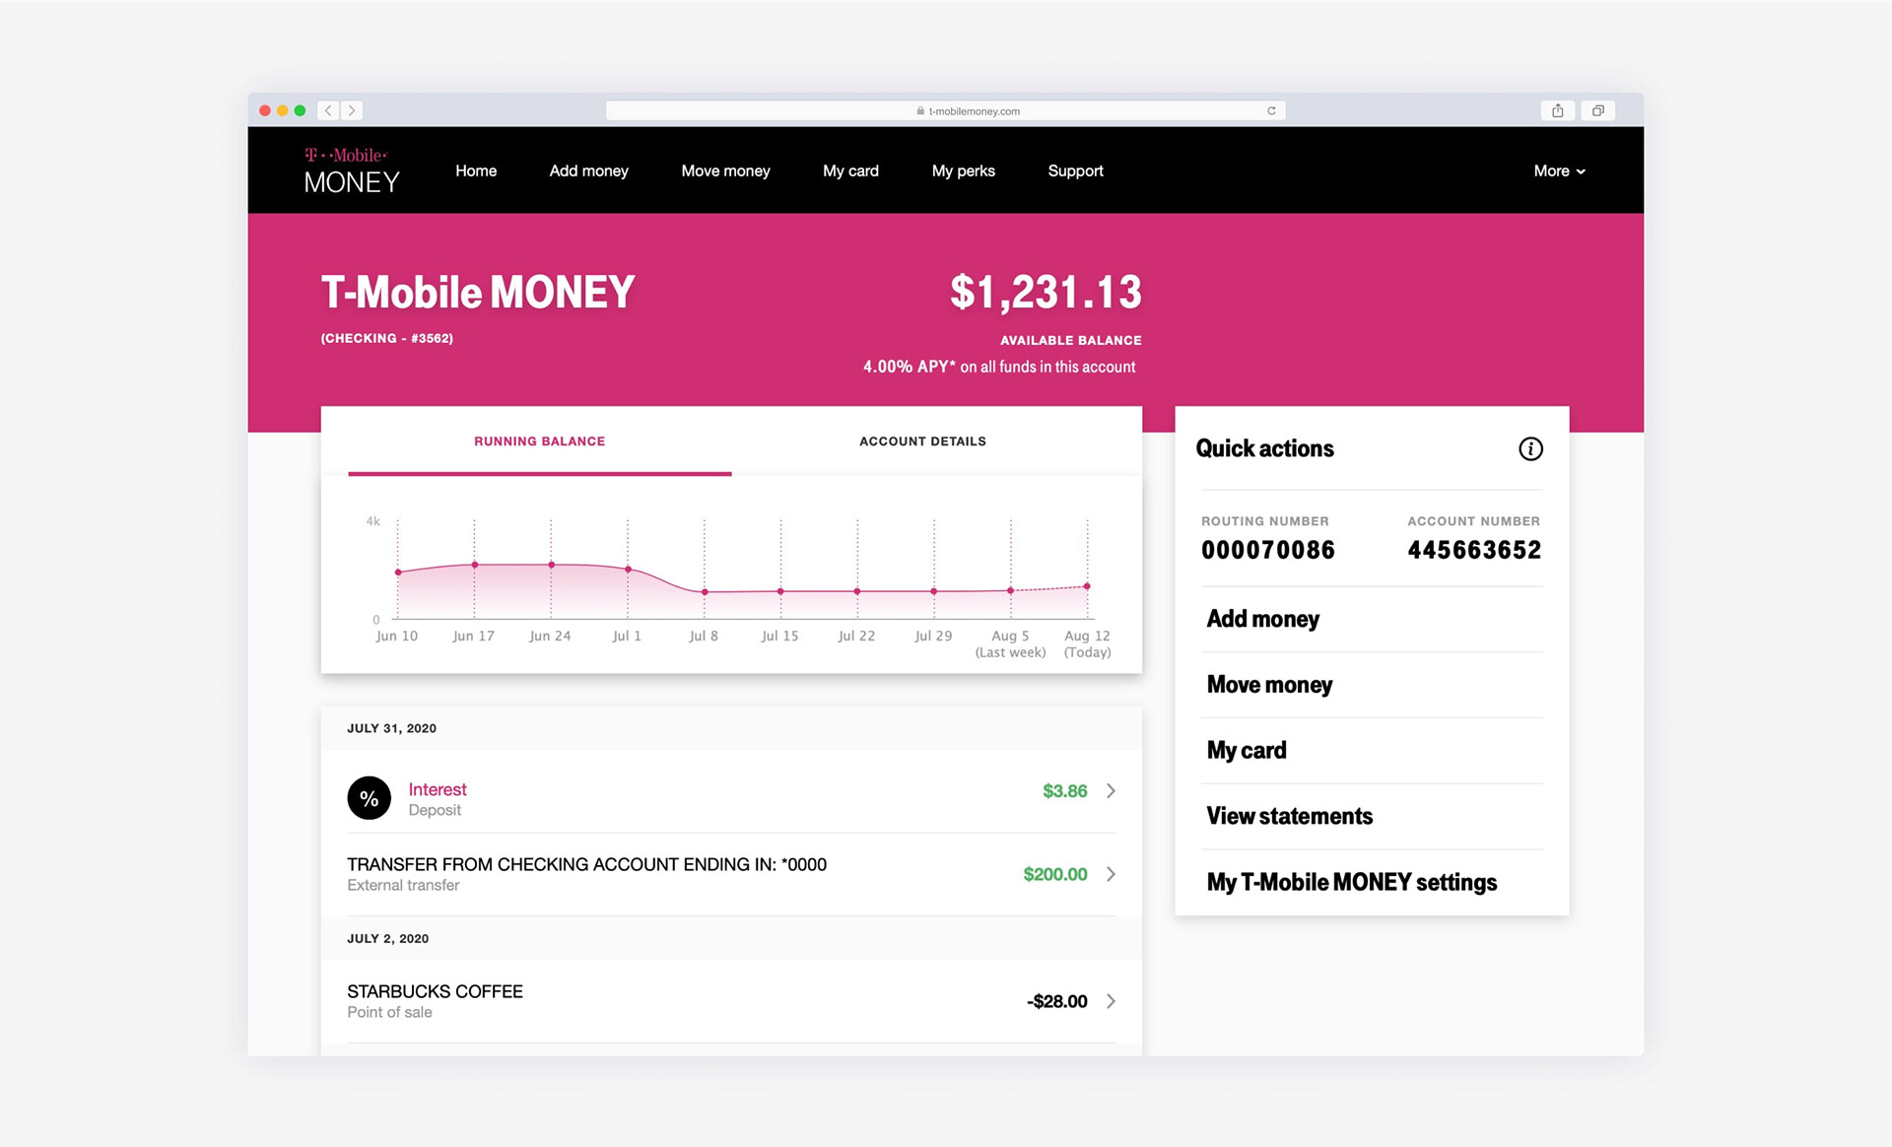Open Interest deposit details chevron
The width and height of the screenshot is (1892, 1147).
click(x=1111, y=791)
